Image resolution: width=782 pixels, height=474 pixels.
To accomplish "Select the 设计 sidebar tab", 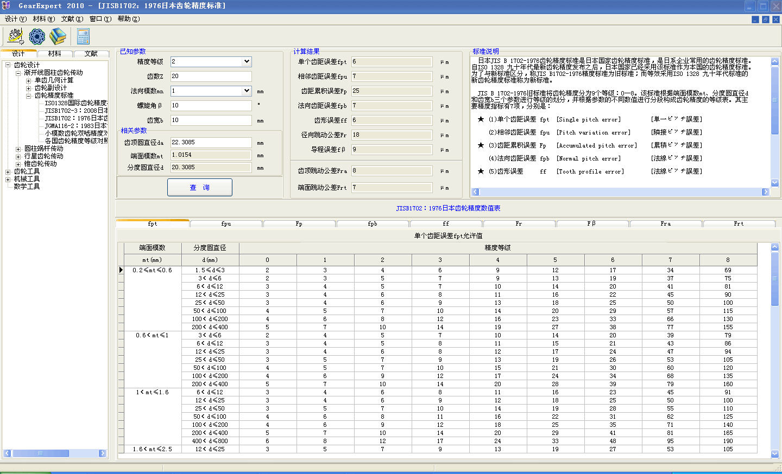I will 18,54.
